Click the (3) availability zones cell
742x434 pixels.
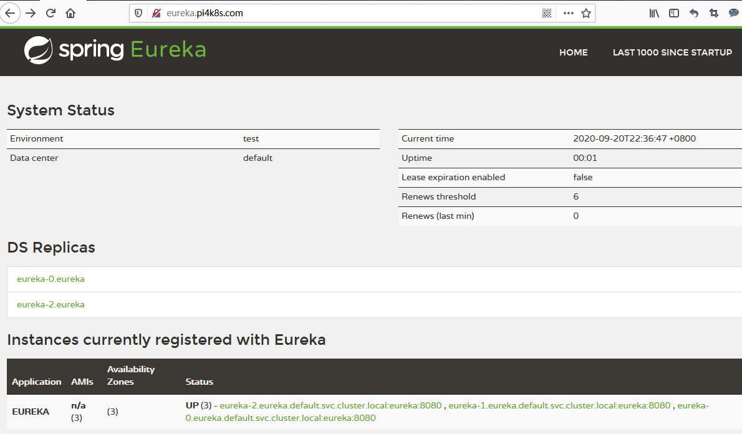[x=113, y=412]
